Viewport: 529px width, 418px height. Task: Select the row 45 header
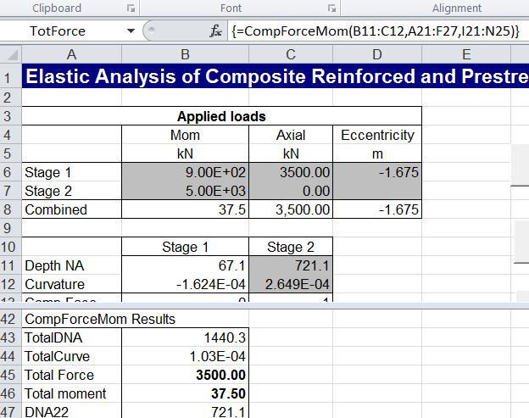pos(9,375)
